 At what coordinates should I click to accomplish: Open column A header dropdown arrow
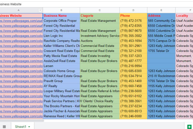[x=40, y=10]
